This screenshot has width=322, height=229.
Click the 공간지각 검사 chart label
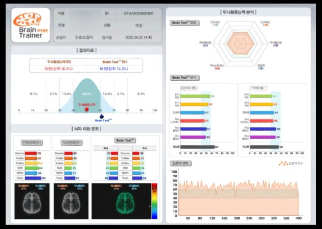tap(189, 88)
